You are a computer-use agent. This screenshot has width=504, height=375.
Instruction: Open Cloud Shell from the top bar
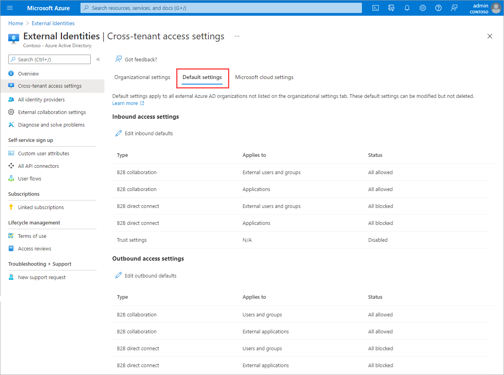pyautogui.click(x=376, y=8)
